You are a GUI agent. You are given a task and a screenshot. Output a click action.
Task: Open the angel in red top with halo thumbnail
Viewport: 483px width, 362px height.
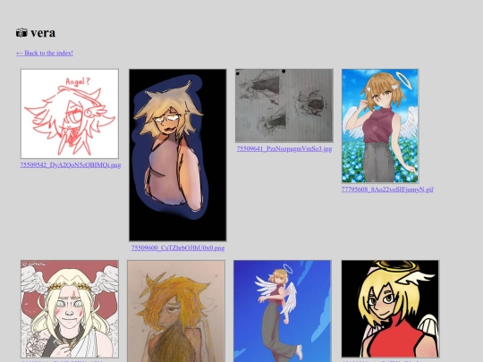pyautogui.click(x=390, y=308)
